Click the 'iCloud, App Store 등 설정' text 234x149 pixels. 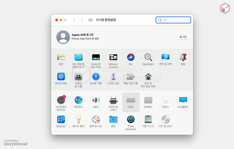coord(85,39)
